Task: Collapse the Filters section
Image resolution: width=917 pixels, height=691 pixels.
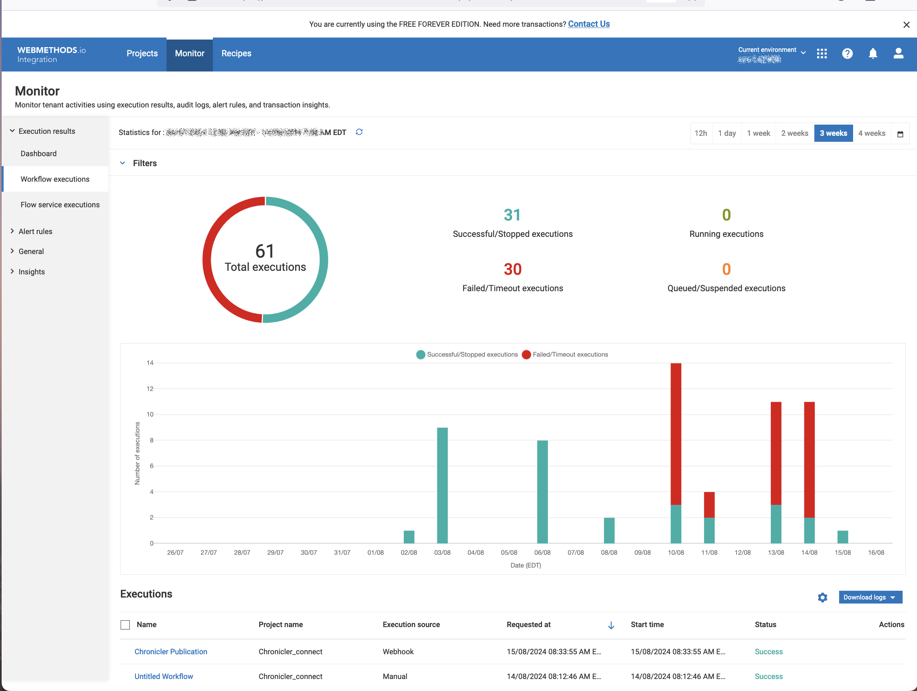Action: [x=123, y=163]
